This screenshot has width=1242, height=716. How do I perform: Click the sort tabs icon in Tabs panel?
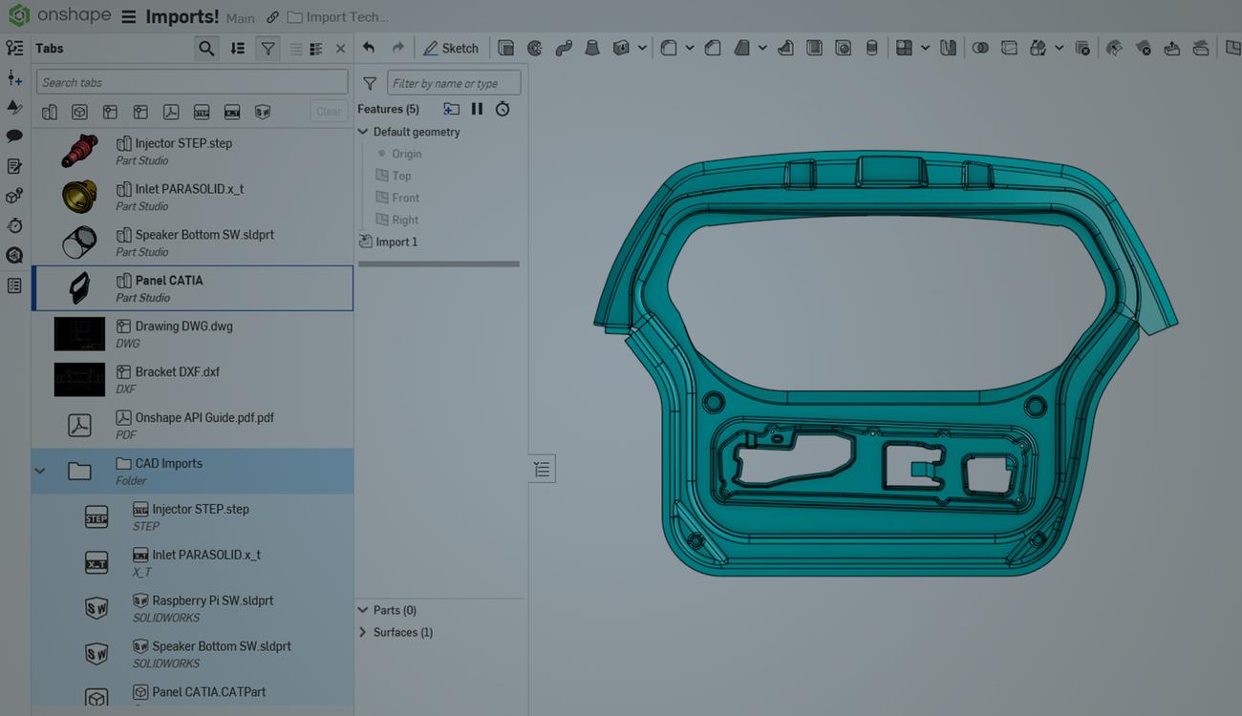coord(237,48)
